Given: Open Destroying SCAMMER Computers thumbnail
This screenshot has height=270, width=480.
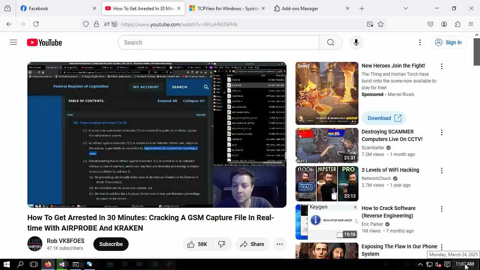Looking at the screenshot, I should click(x=327, y=145).
